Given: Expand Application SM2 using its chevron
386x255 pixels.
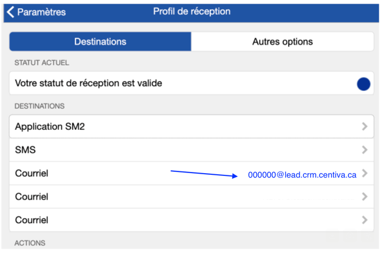Looking at the screenshot, I should [x=364, y=126].
